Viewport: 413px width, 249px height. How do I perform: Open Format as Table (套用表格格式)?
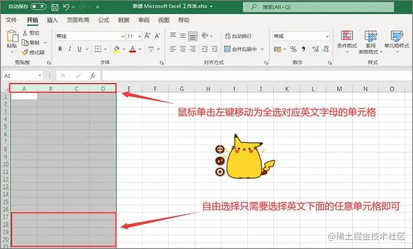tap(371, 42)
